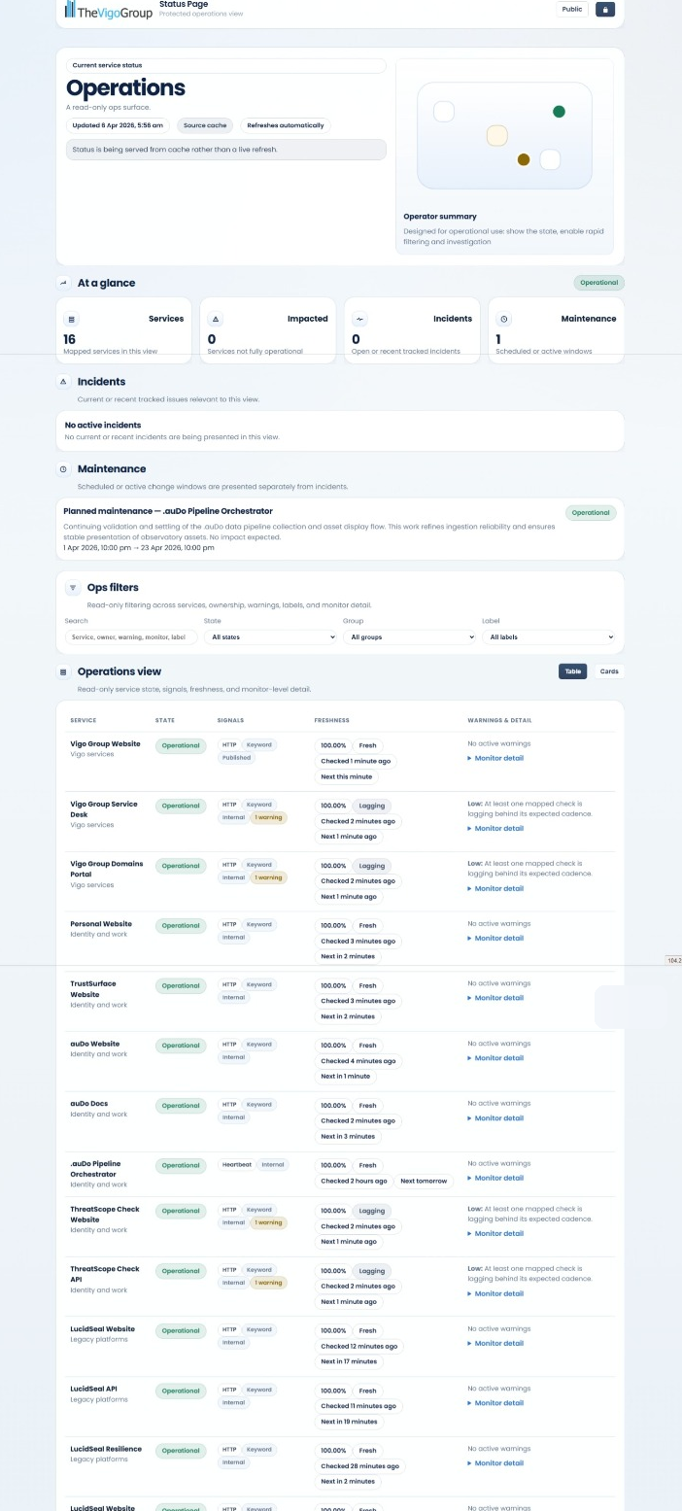Click the SERVICE column header
The width and height of the screenshot is (682, 1511).
coord(84,720)
